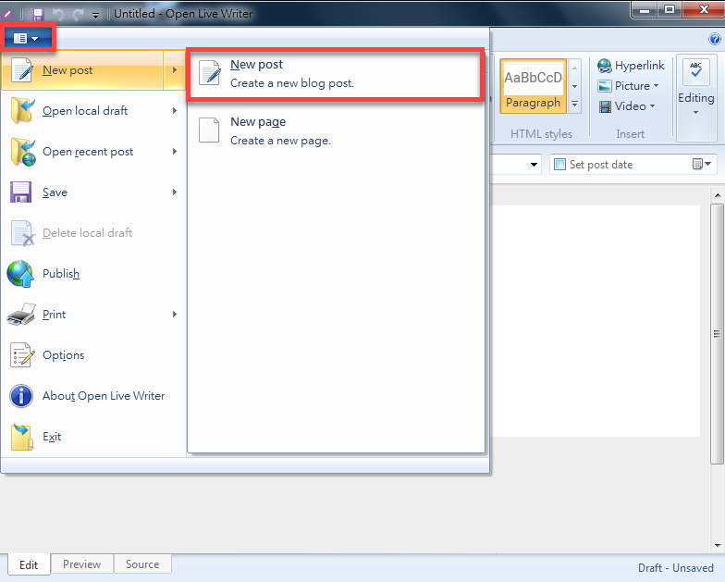
Task: Click the Publish globe icon
Action: pyautogui.click(x=20, y=274)
